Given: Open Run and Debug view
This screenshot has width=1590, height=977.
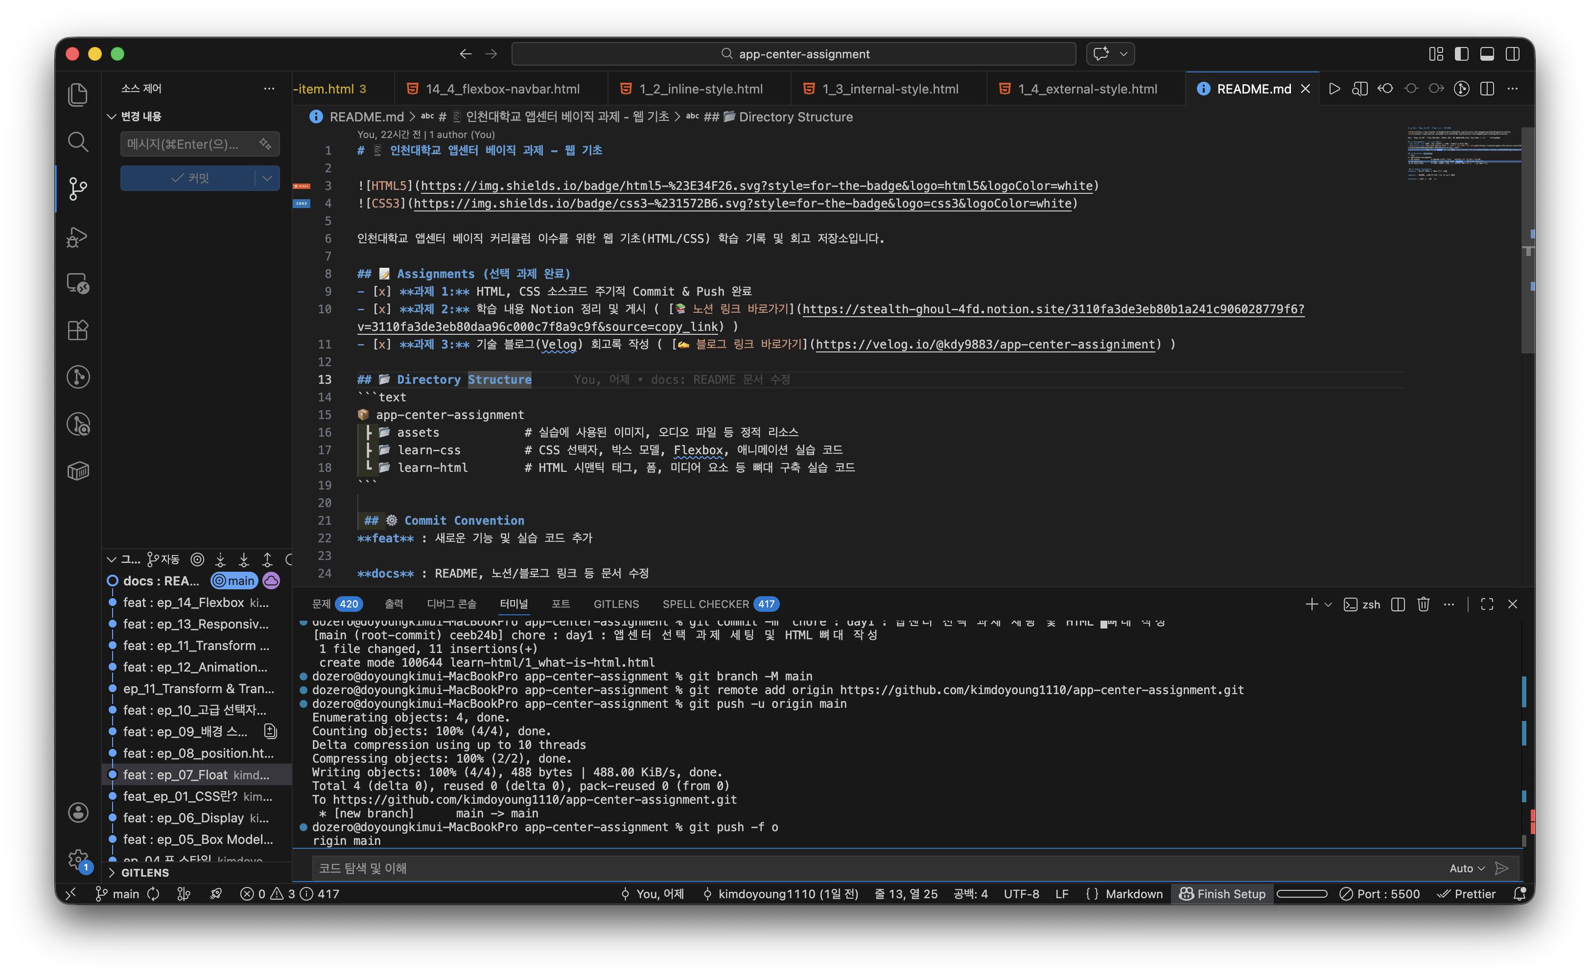Looking at the screenshot, I should click(x=77, y=236).
